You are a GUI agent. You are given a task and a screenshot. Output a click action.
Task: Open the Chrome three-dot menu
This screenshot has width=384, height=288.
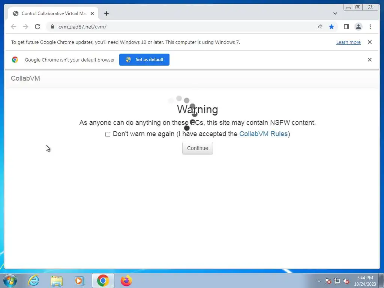370,27
